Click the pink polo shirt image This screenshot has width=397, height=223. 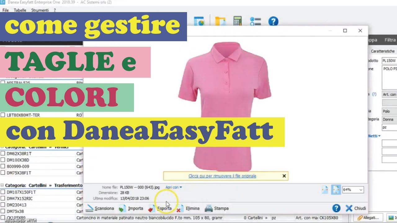[225, 107]
